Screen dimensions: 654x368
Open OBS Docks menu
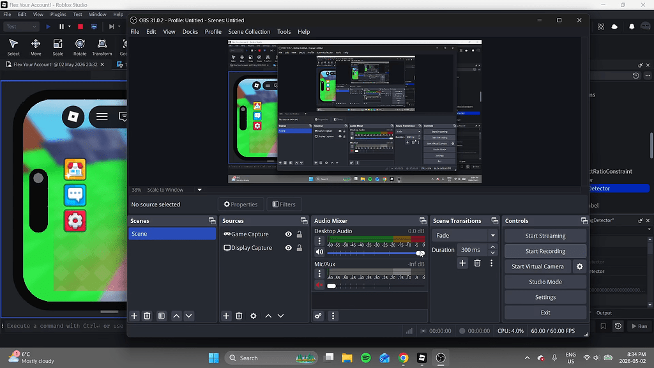190,32
